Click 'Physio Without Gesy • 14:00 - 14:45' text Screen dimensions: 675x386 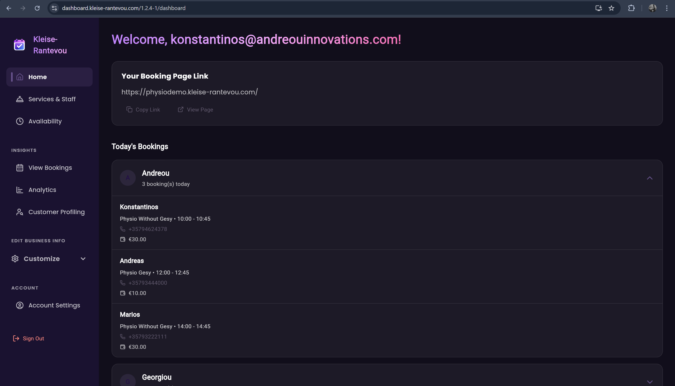tap(165, 327)
